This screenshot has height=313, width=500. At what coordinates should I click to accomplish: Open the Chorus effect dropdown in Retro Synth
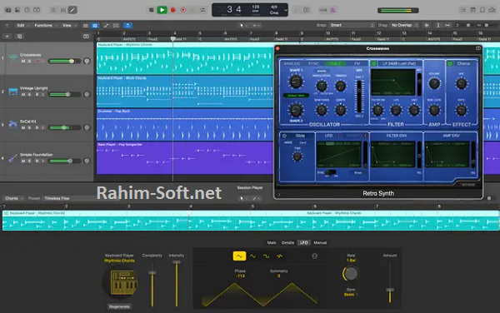[463, 64]
